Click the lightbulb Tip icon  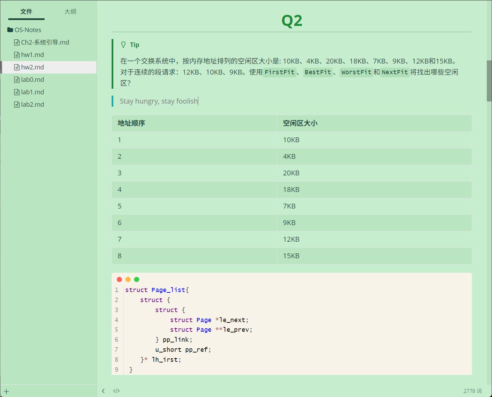pos(123,45)
